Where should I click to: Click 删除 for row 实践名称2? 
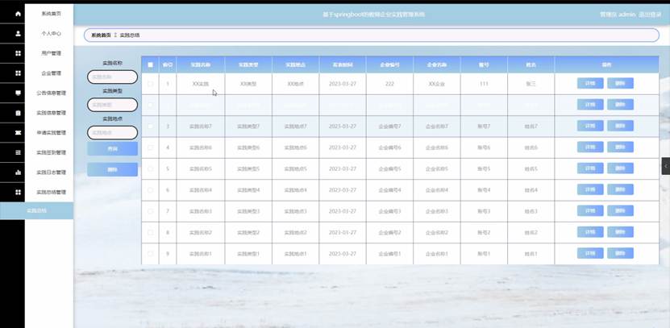(620, 232)
